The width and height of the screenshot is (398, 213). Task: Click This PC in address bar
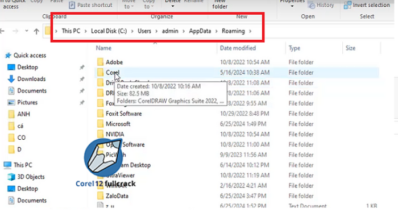click(x=71, y=31)
